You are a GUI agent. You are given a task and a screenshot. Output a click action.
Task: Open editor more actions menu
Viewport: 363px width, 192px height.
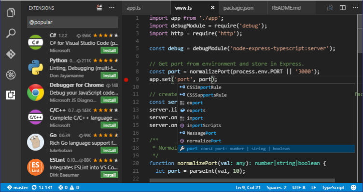(356, 8)
